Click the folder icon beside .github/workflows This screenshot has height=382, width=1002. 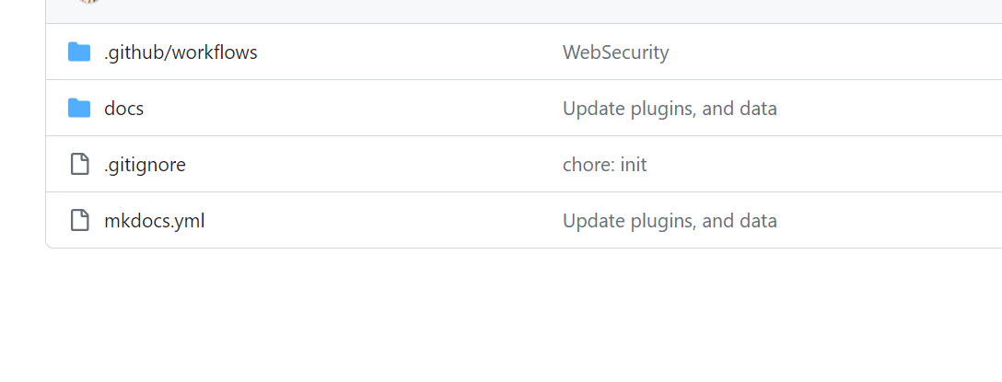(79, 52)
